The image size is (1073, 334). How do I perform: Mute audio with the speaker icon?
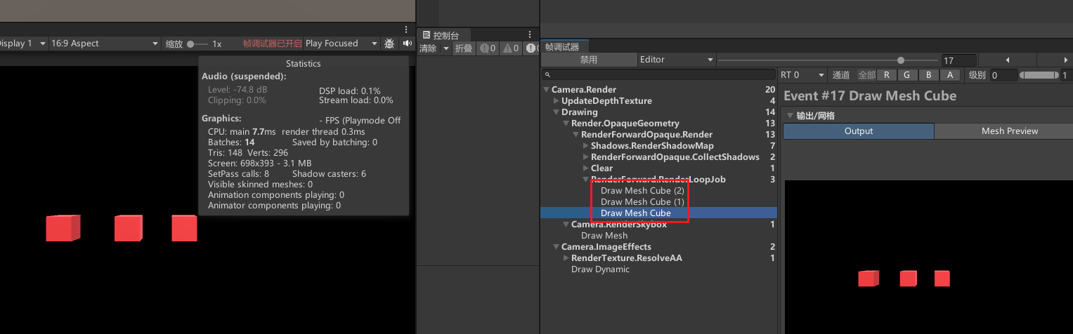[x=408, y=44]
